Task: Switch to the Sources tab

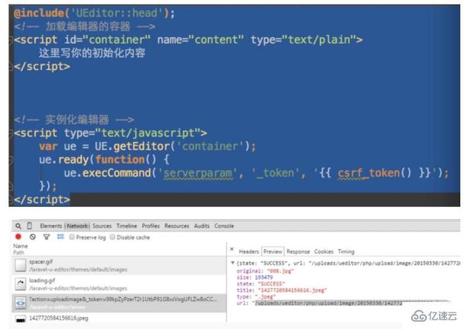Action: pyautogui.click(x=102, y=226)
